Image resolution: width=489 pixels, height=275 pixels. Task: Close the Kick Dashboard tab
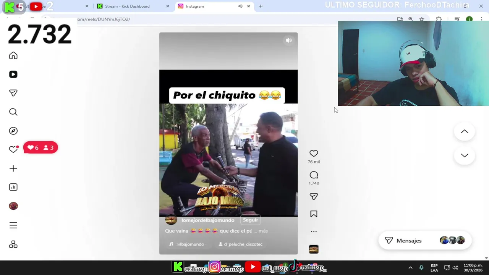[168, 6]
